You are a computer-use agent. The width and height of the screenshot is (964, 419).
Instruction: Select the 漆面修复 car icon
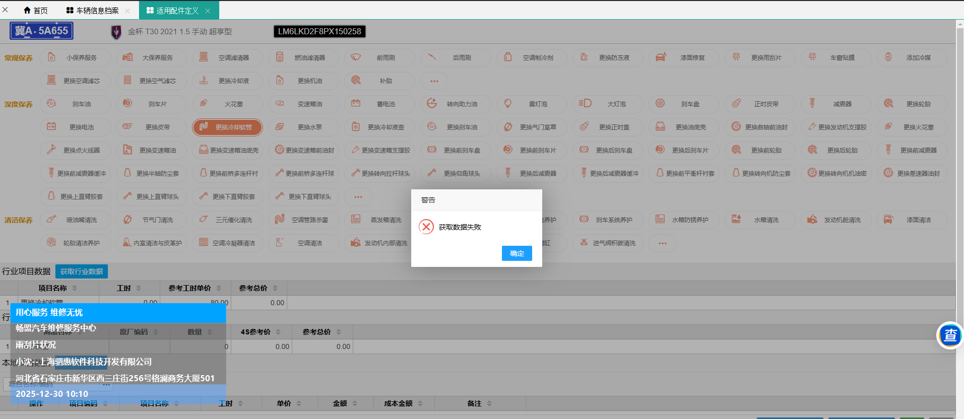[x=684, y=58]
